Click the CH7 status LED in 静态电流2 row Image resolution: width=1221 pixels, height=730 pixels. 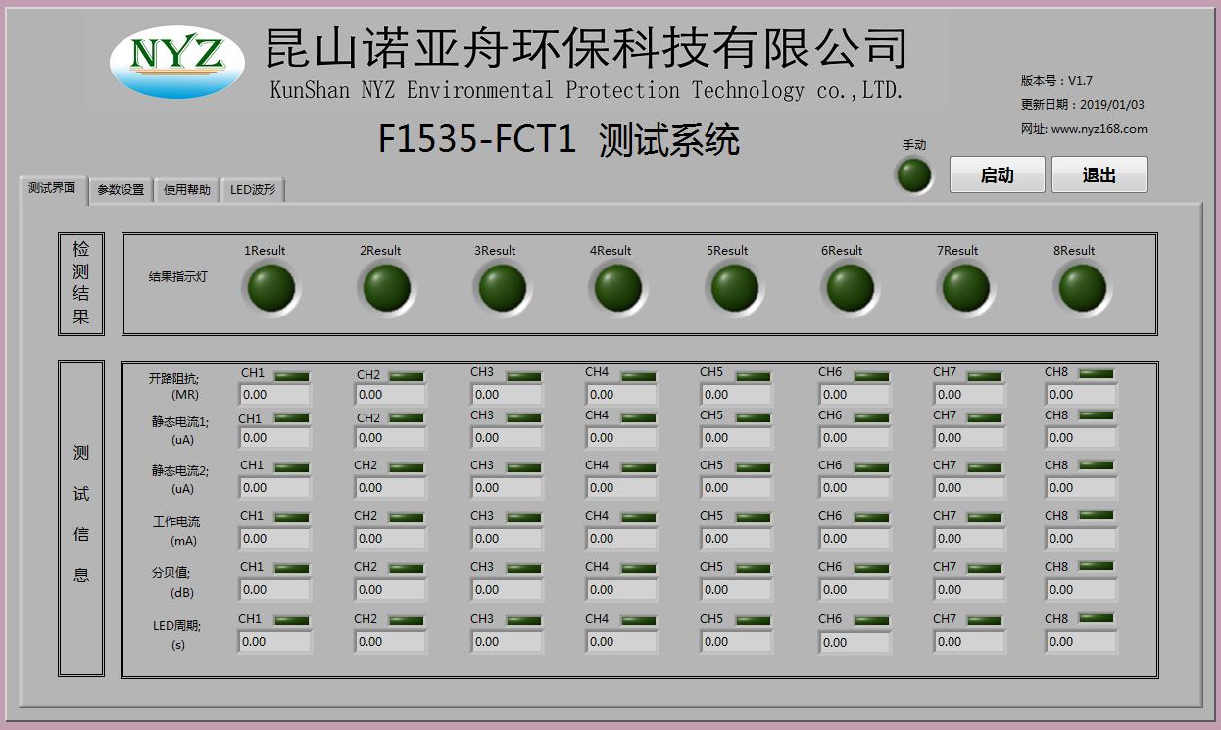click(985, 468)
